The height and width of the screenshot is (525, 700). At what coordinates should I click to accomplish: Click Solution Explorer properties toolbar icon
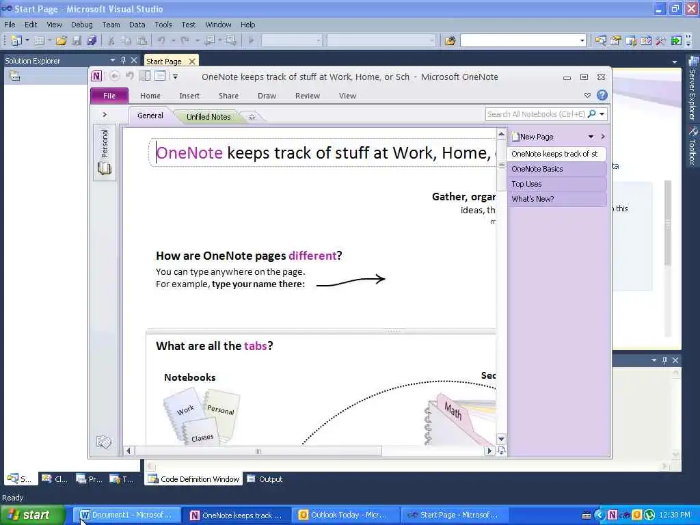coord(15,76)
